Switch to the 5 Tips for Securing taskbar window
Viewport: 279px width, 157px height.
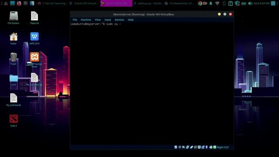(53, 3)
